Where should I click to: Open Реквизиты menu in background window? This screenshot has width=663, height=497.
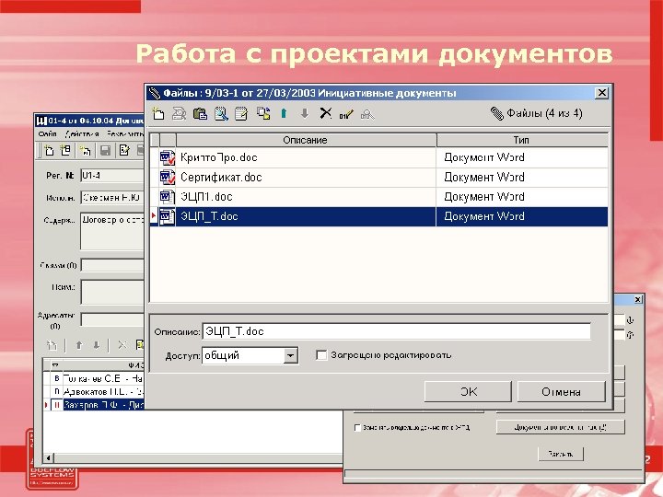tap(124, 133)
